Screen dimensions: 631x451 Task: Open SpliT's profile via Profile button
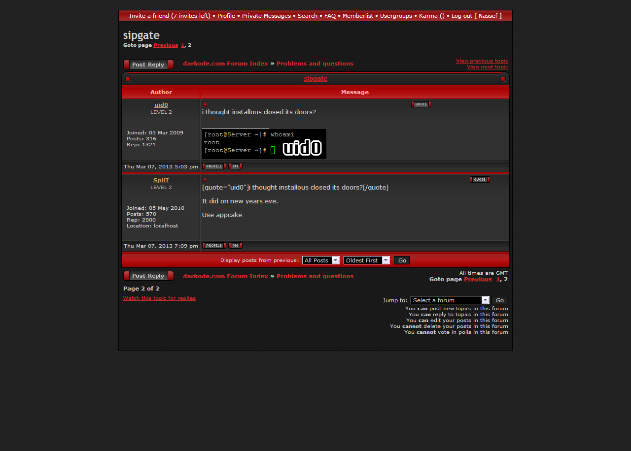click(x=214, y=246)
